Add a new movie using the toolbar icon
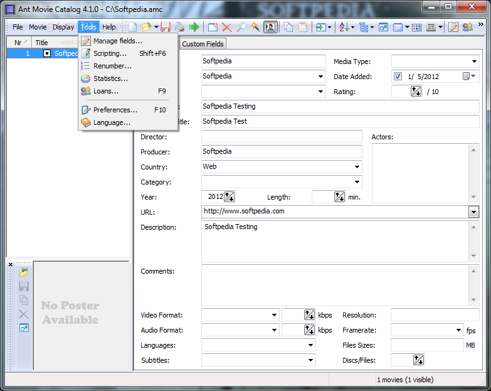Image resolution: width=491 pixels, height=391 pixels. (x=213, y=27)
